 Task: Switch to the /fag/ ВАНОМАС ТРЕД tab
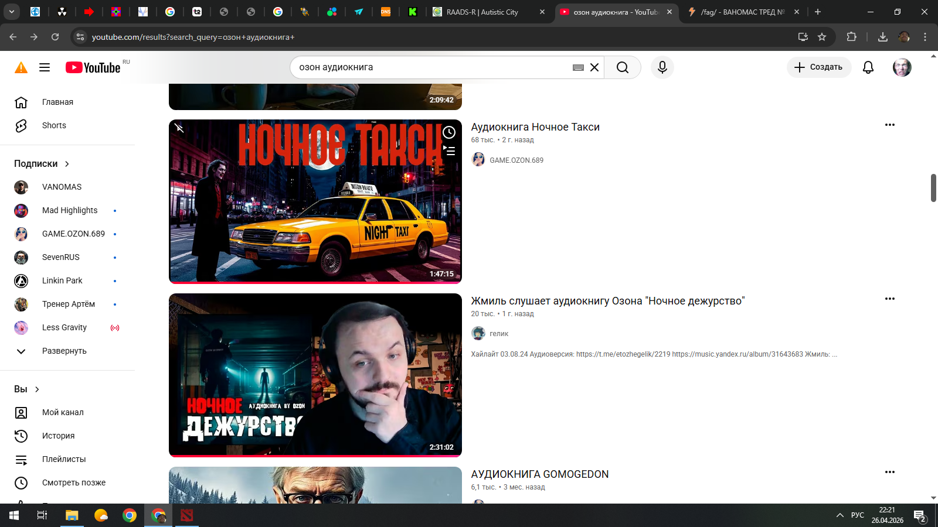click(742, 12)
